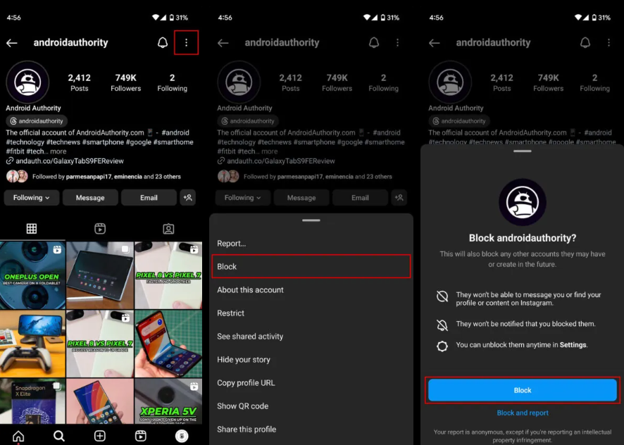
Task: Tap the drag handle on the options sheet
Action: pos(311,220)
